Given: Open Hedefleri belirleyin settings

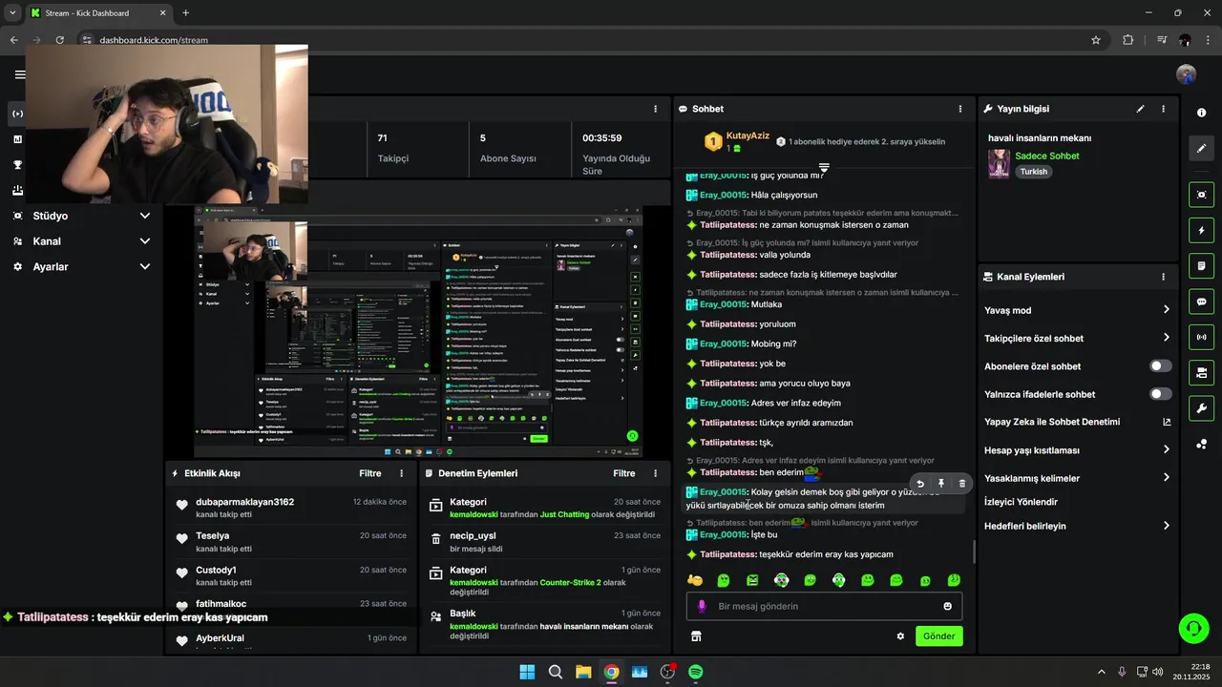Looking at the screenshot, I should (1077, 526).
